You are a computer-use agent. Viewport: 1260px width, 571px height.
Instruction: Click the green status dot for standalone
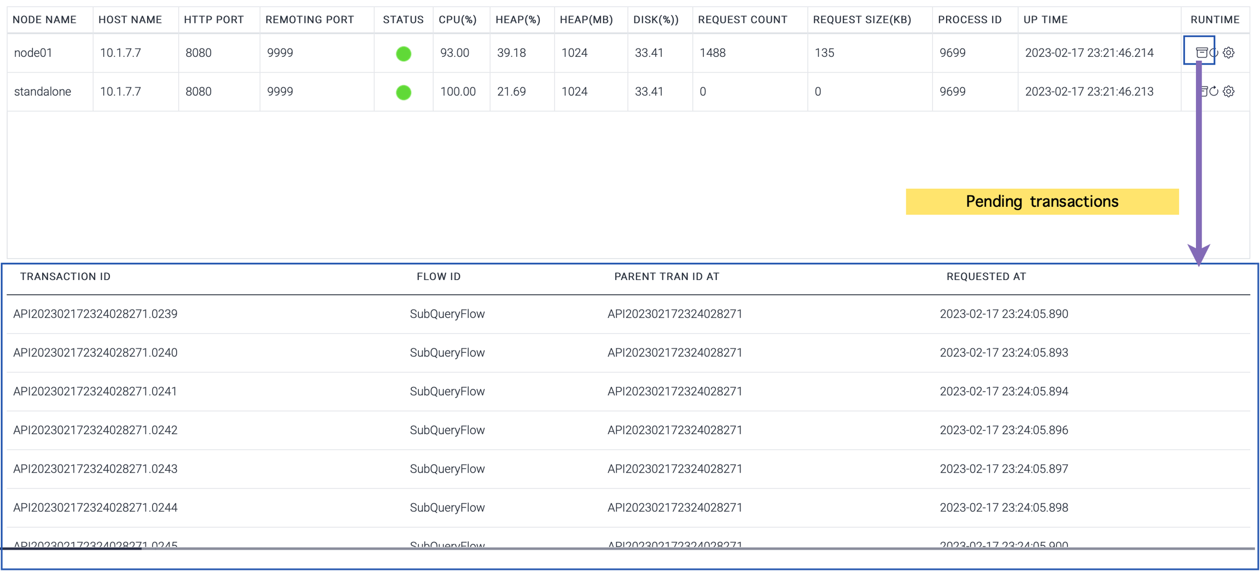click(x=404, y=92)
